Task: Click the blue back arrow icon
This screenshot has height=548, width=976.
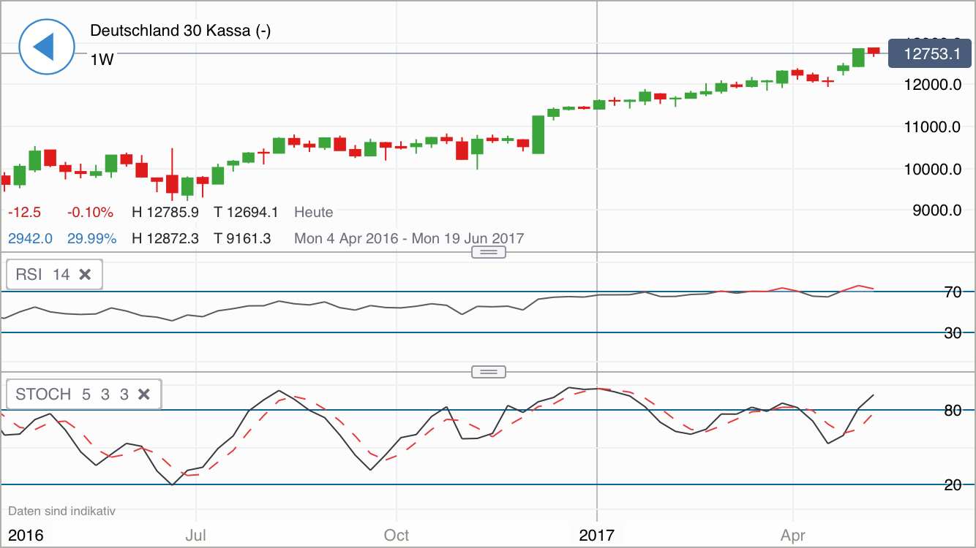Action: pos(46,46)
